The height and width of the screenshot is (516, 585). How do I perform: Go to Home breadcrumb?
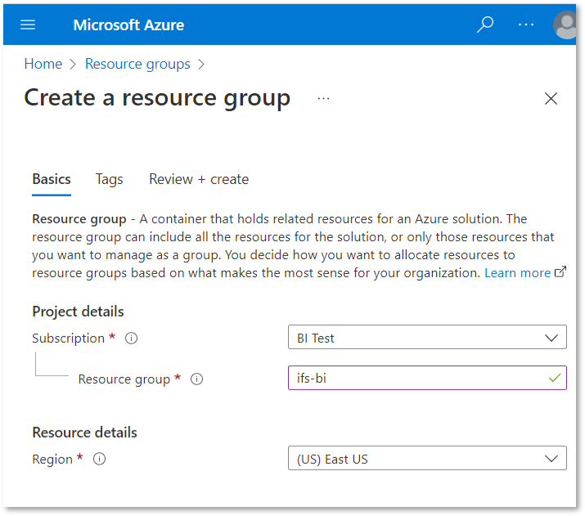tap(43, 64)
